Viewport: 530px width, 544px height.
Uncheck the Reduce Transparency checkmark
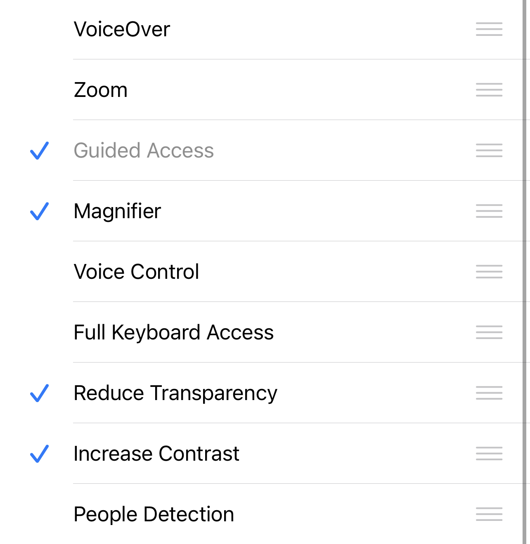(x=40, y=393)
